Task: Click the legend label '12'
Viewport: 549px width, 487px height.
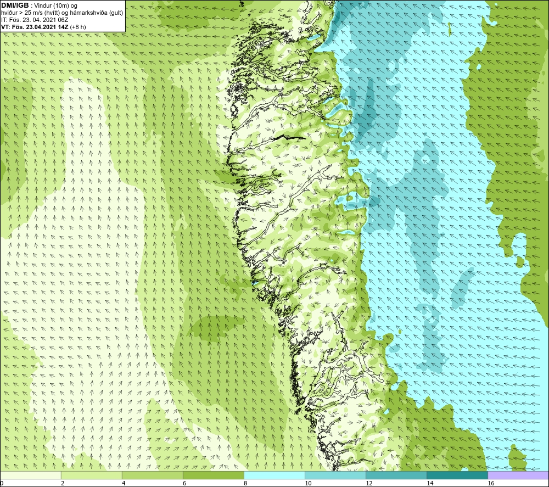Action: [369, 484]
